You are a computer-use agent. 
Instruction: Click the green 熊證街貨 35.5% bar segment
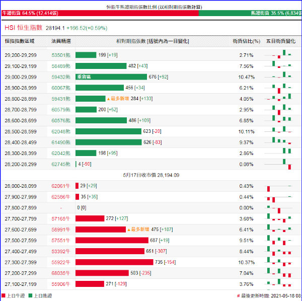(x=250, y=13)
